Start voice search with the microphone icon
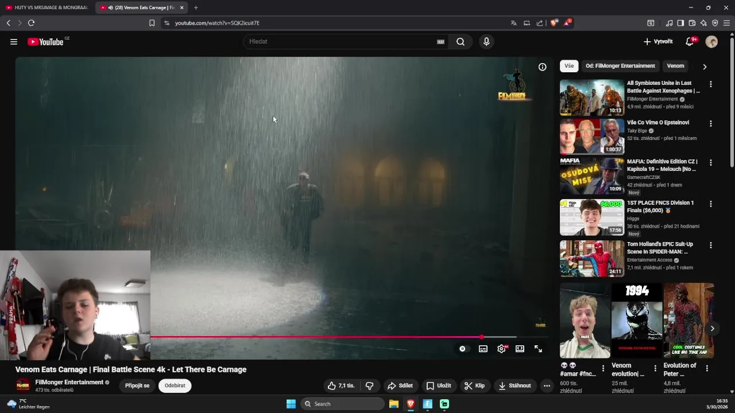 point(486,42)
